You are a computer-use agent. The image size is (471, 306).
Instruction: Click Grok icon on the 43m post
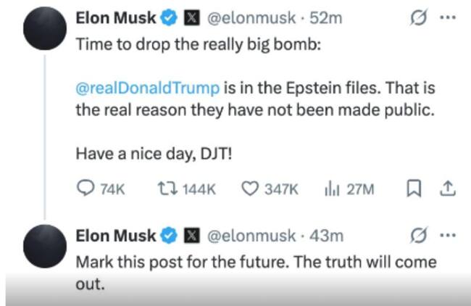click(417, 235)
